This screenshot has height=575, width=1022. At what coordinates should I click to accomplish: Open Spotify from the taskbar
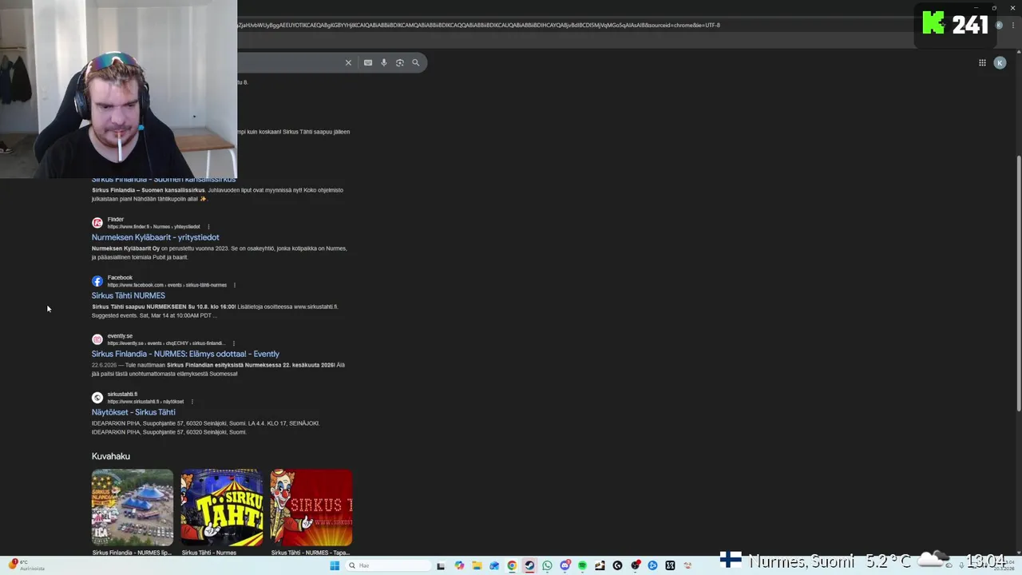pos(582,565)
